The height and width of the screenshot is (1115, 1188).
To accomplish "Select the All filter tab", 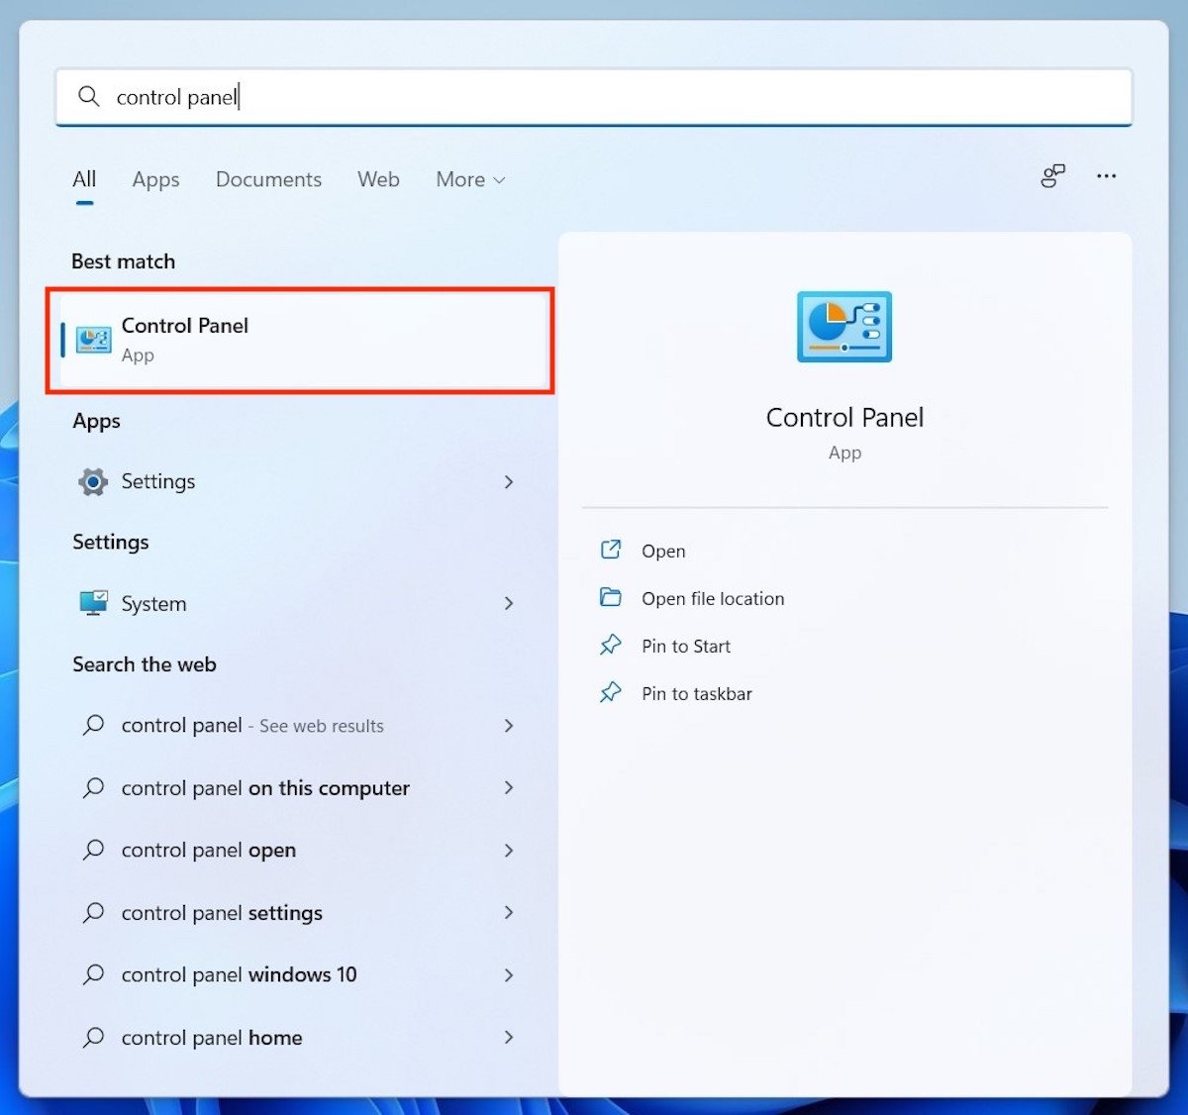I will tap(84, 179).
